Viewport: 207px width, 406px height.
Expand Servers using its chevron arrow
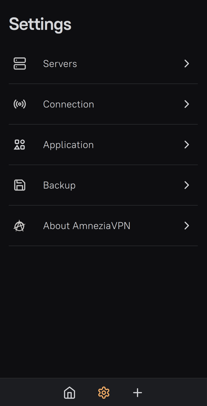187,64
